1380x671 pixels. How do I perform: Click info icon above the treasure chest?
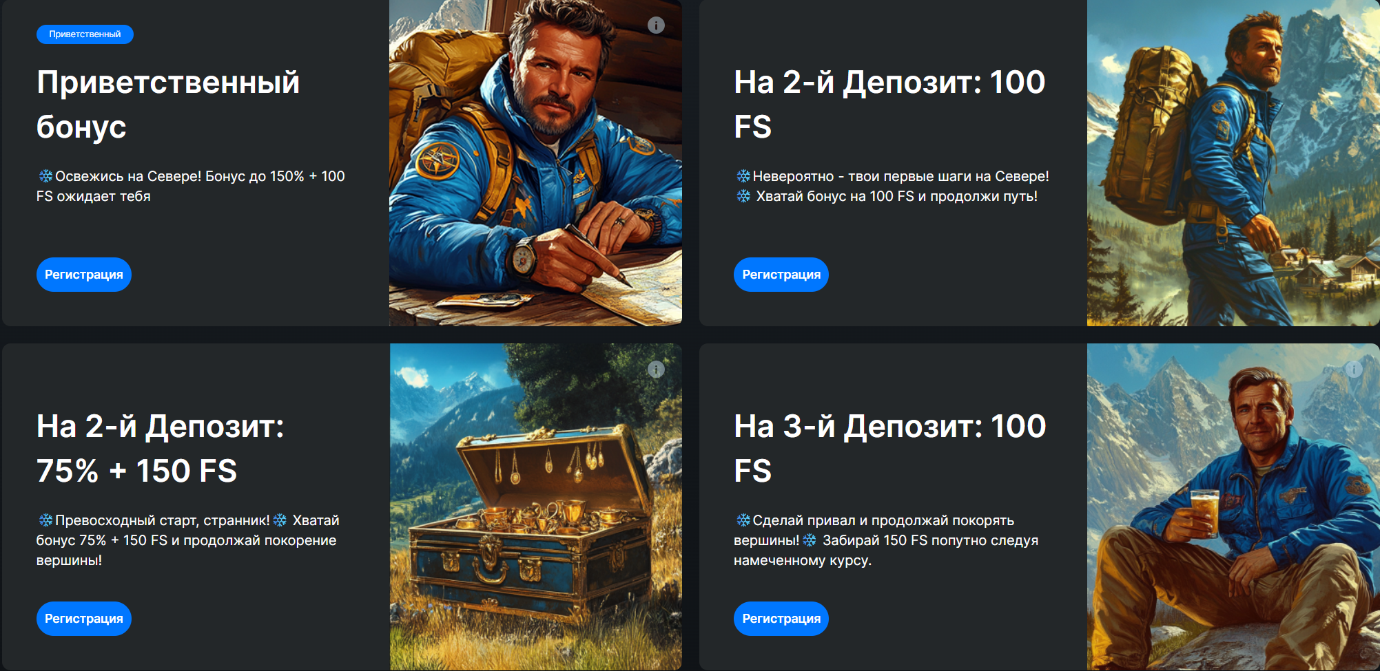(656, 370)
